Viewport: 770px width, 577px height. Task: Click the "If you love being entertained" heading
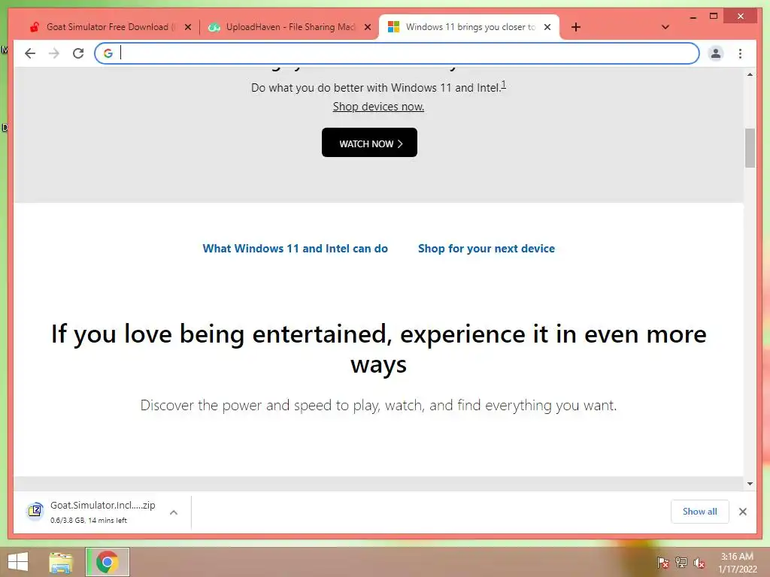(379, 349)
